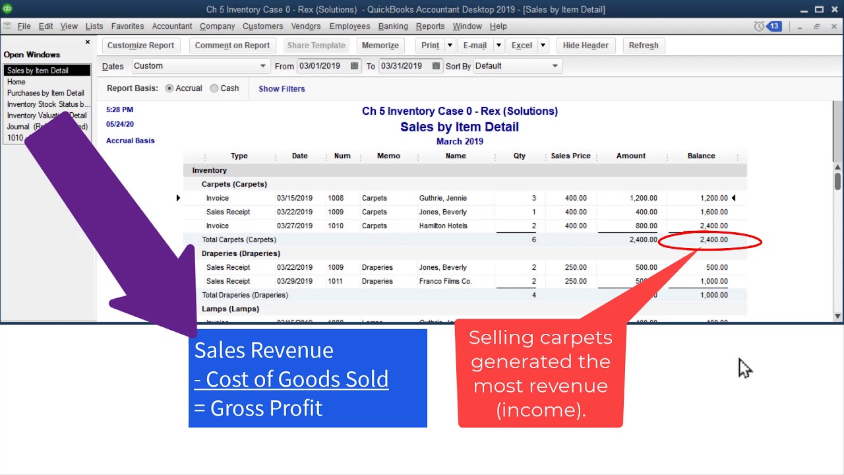The image size is (844, 475).
Task: Open the Vendors menu
Action: [305, 26]
